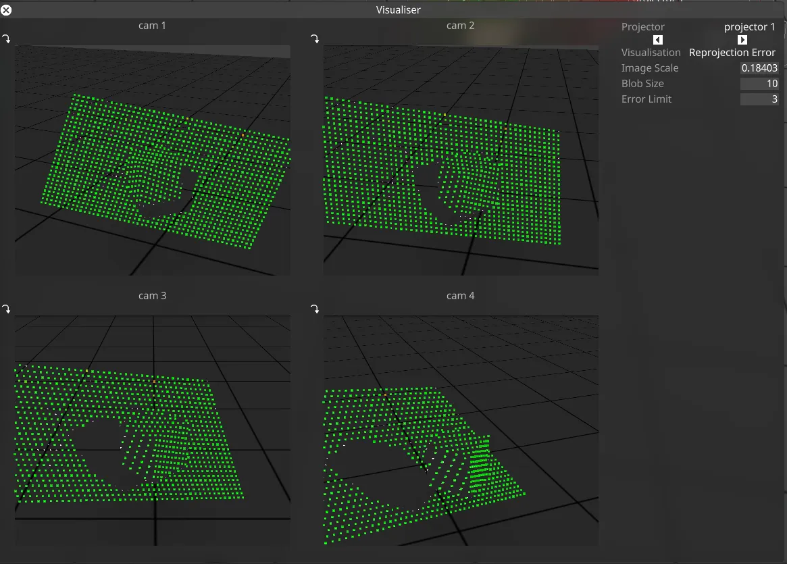
Task: Switch Visualisation from Reprojection Error
Action: coord(732,52)
